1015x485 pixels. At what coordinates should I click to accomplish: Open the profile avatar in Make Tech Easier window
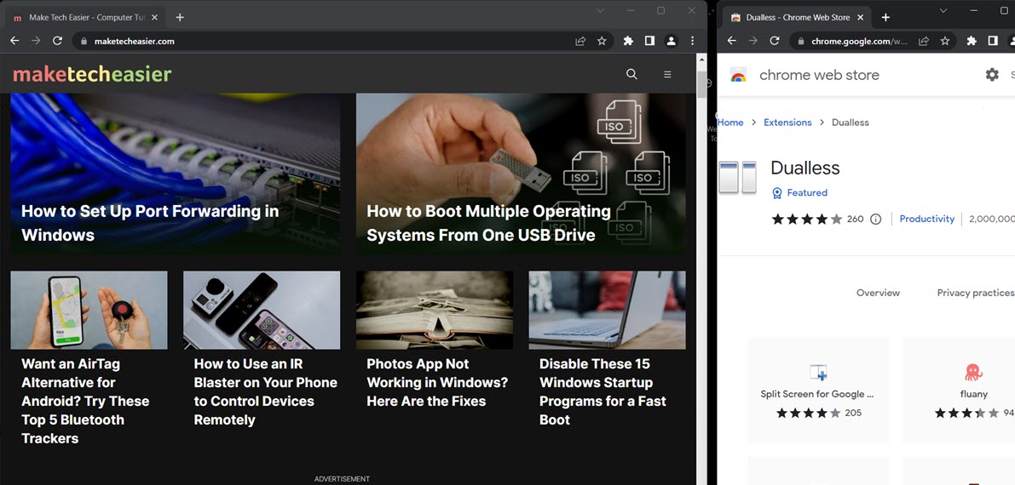click(x=672, y=41)
